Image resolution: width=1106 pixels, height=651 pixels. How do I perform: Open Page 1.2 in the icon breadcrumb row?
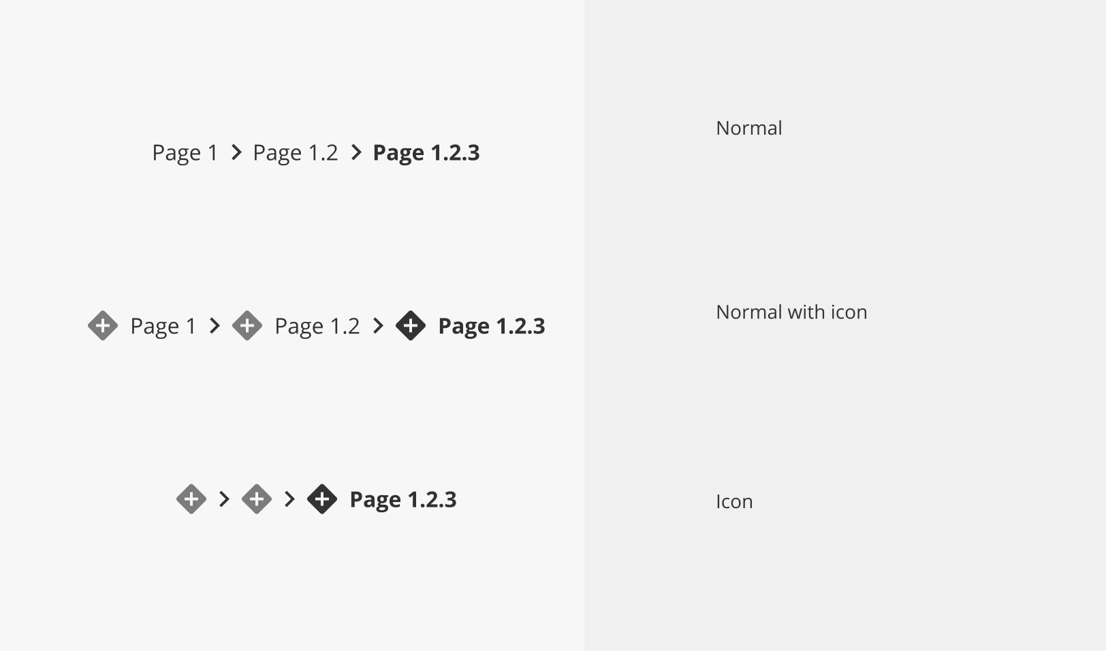(317, 327)
